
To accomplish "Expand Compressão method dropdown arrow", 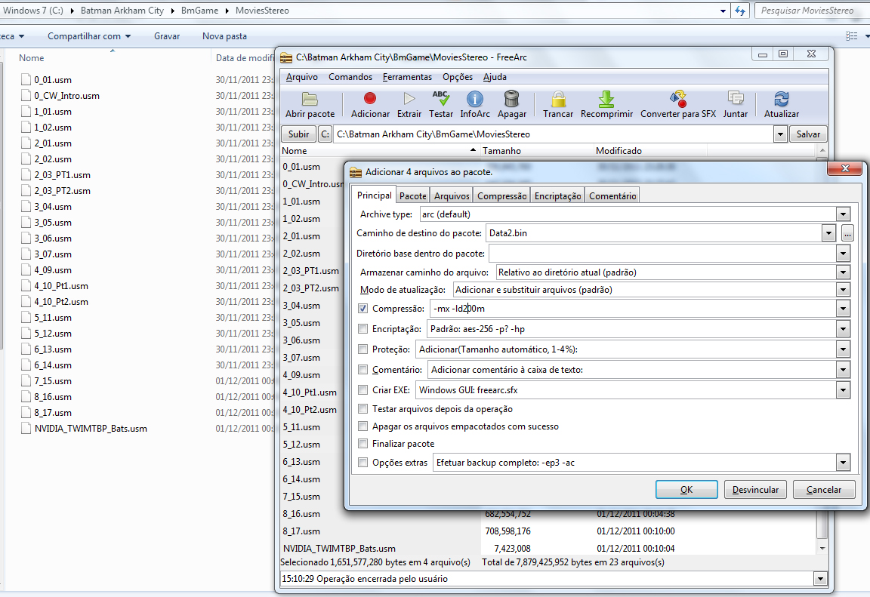I will pyautogui.click(x=843, y=309).
